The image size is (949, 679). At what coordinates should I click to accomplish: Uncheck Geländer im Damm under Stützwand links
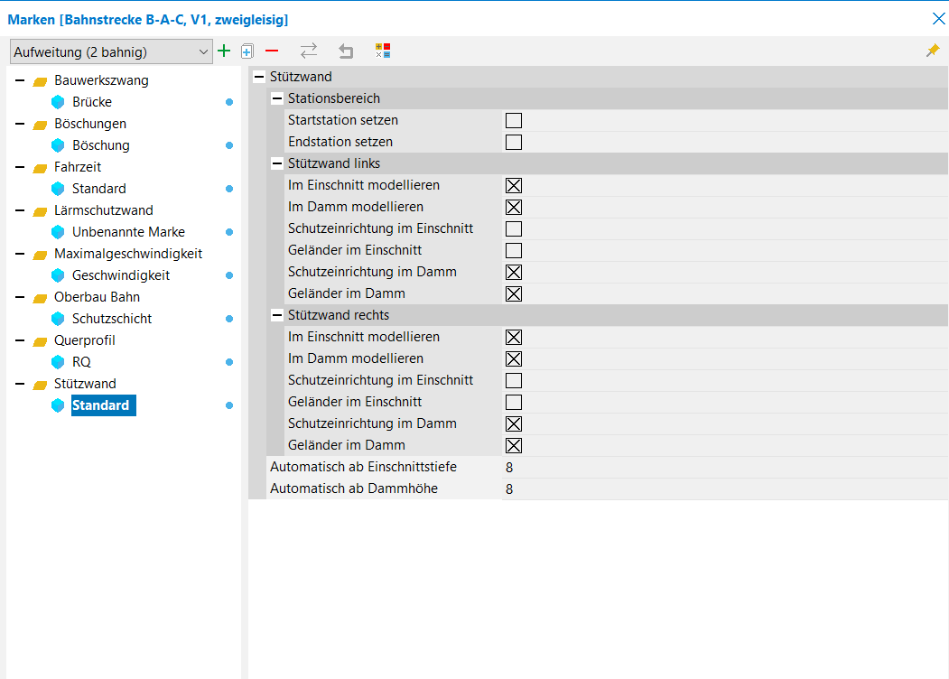[514, 293]
